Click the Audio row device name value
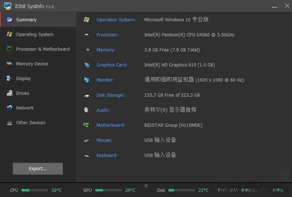 170,110
